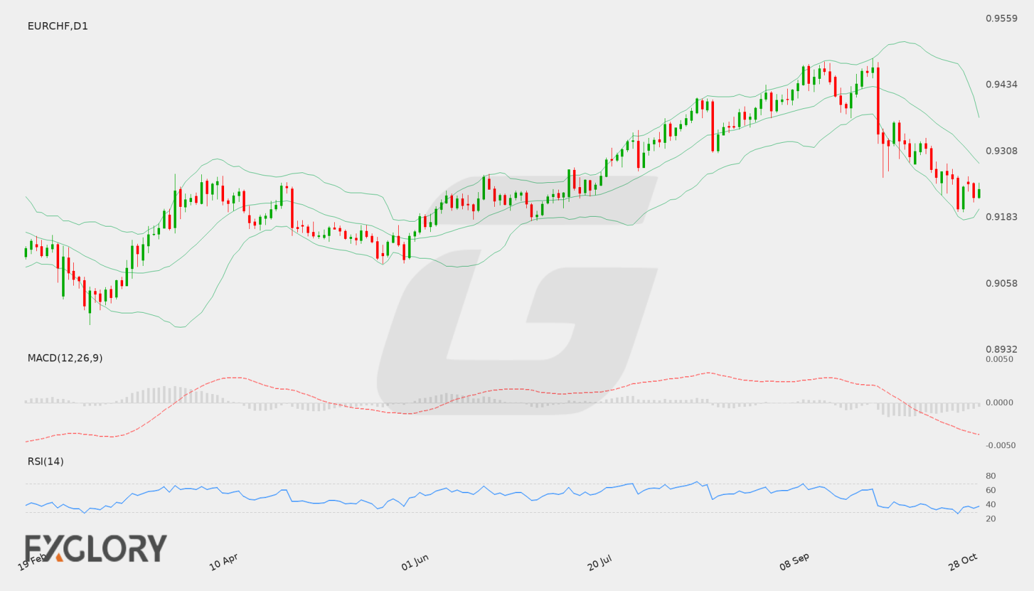The width and height of the screenshot is (1034, 591).
Task: Click the 0.9183 price axis label
Action: tap(1001, 217)
